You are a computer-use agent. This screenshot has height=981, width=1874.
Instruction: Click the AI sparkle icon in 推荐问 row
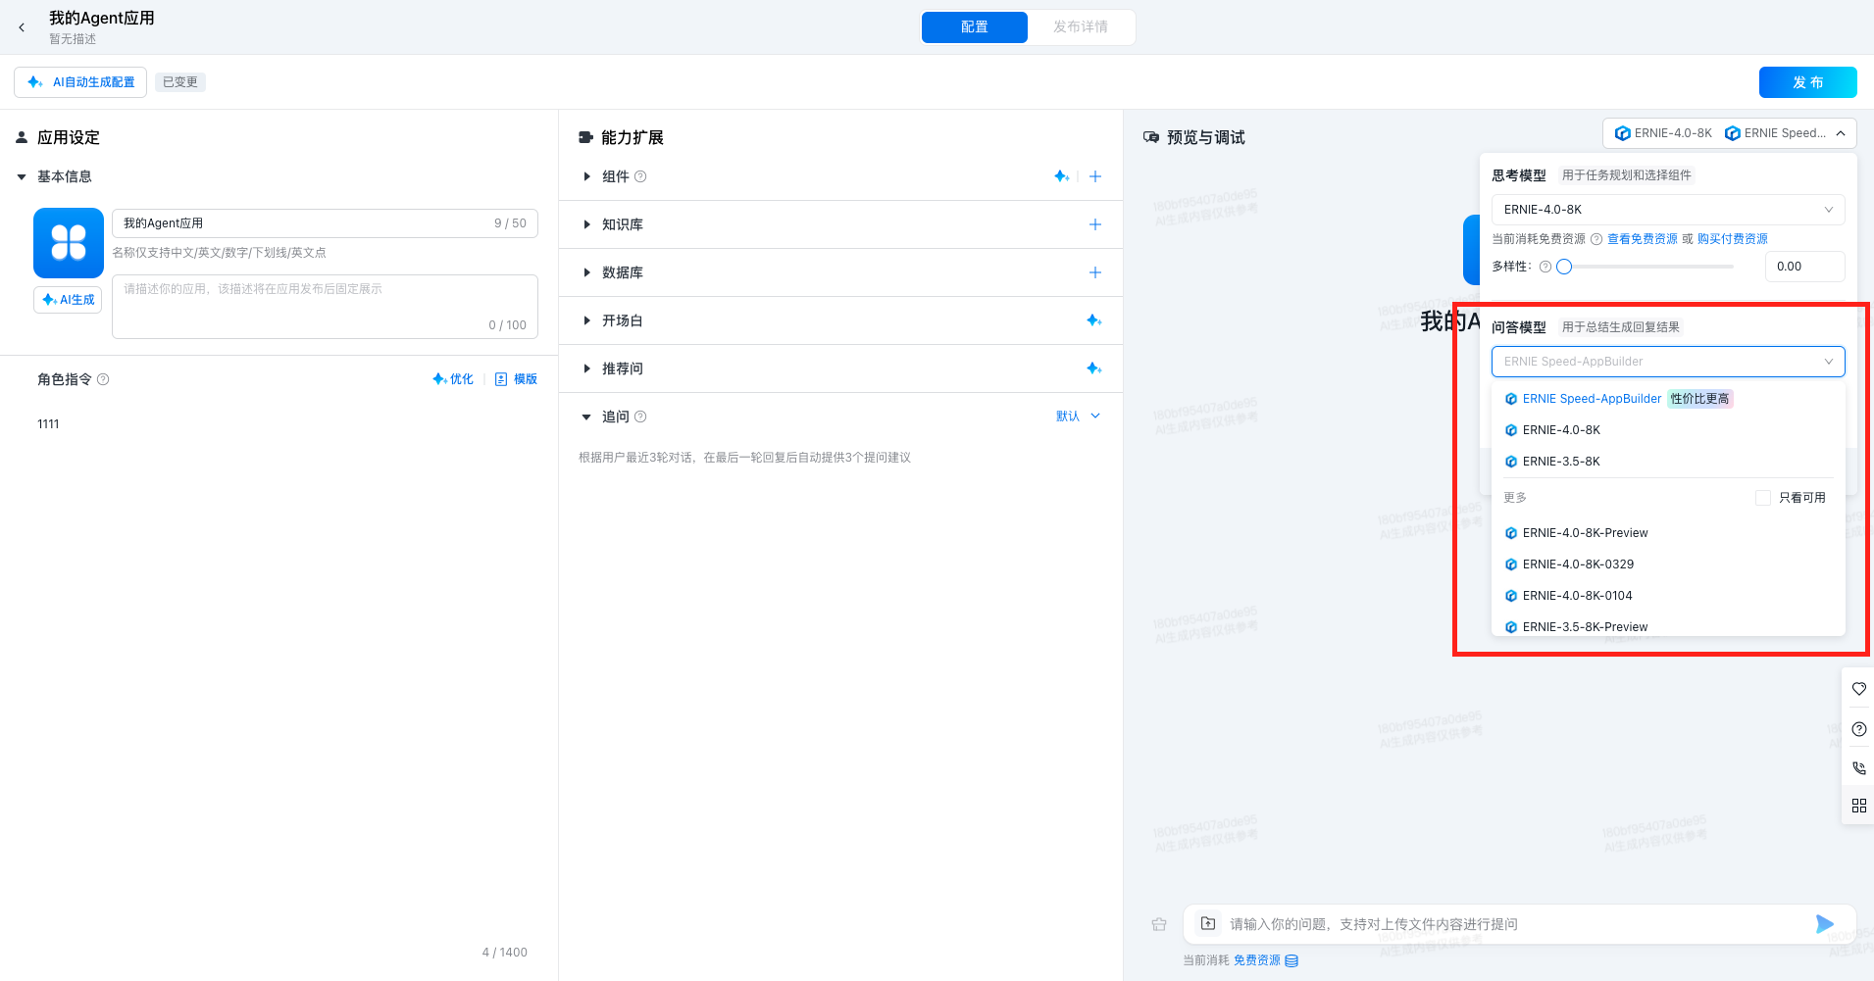[x=1094, y=368]
